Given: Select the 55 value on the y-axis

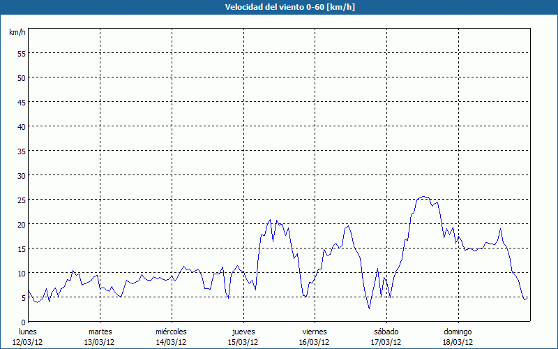Looking at the screenshot, I should (x=21, y=53).
